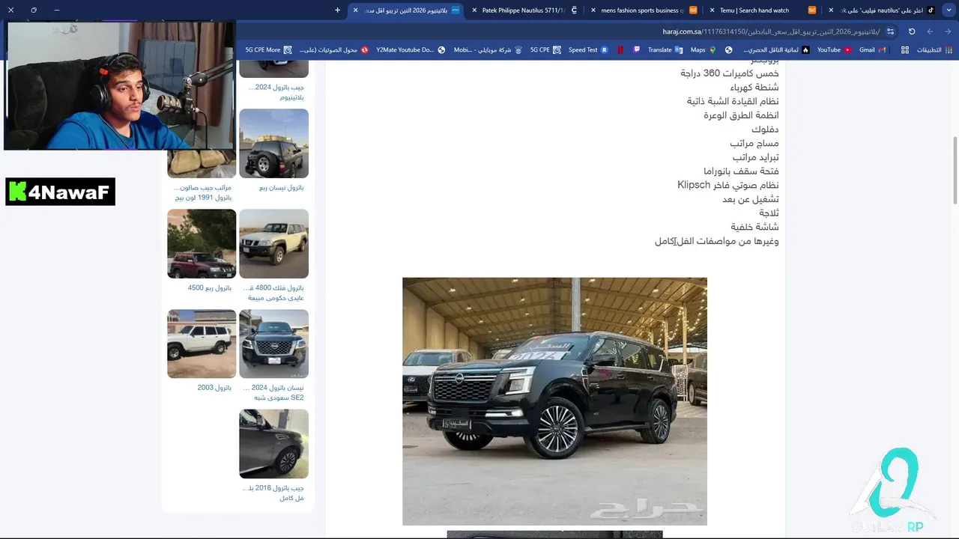Click the باترول نيسان ربع title link
This screenshot has width=959, height=539.
point(282,188)
